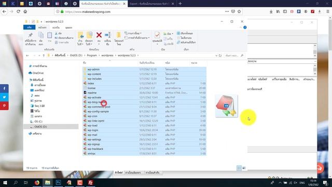Click the blue File tab in Explorer
The image size is (332, 187).
(29, 28)
